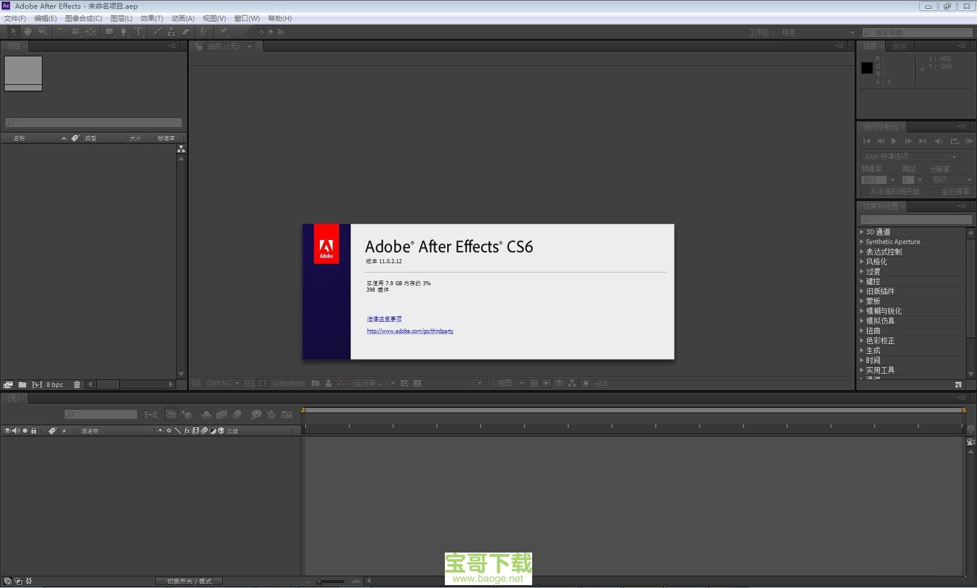The height and width of the screenshot is (588, 977).
Task: Open the adobe.com/go/thirdparty link
Action: 410,331
